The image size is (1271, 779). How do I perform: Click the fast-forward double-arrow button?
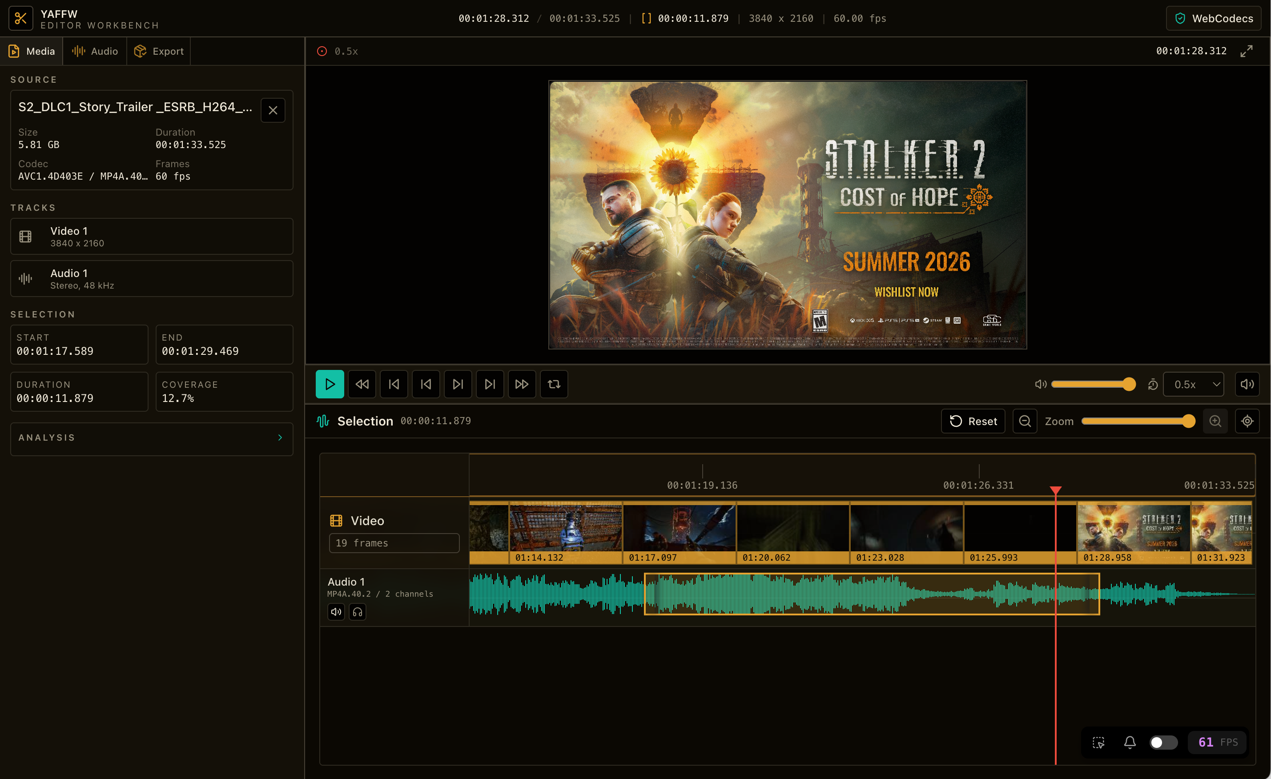[x=522, y=384]
